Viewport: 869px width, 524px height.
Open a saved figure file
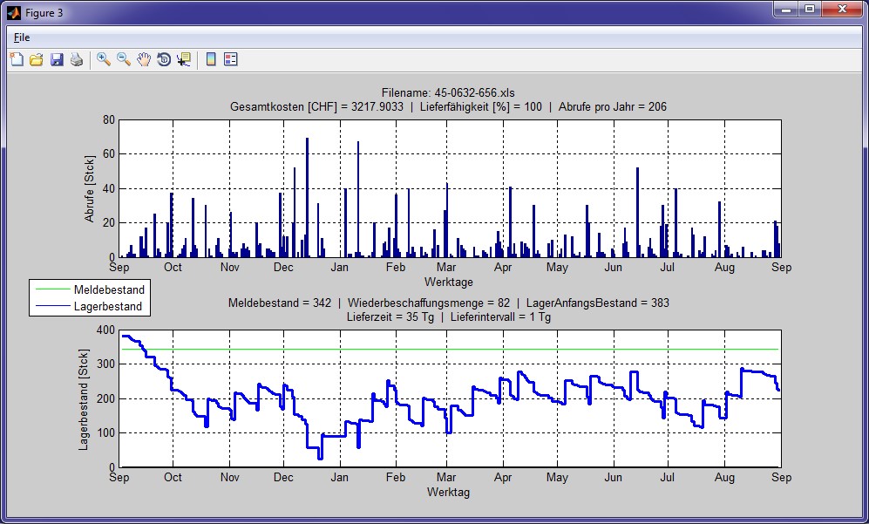tap(37, 59)
